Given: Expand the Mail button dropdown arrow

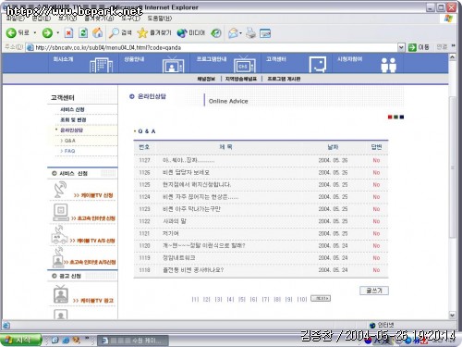Looking at the screenshot, I should point(240,33).
